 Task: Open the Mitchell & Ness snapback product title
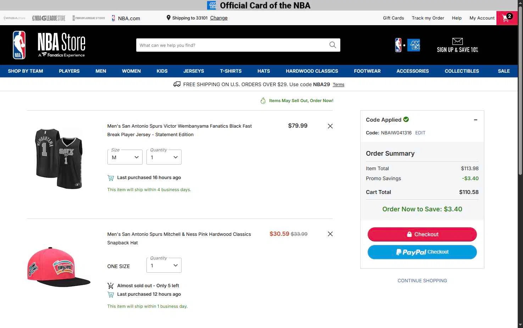[x=179, y=238]
